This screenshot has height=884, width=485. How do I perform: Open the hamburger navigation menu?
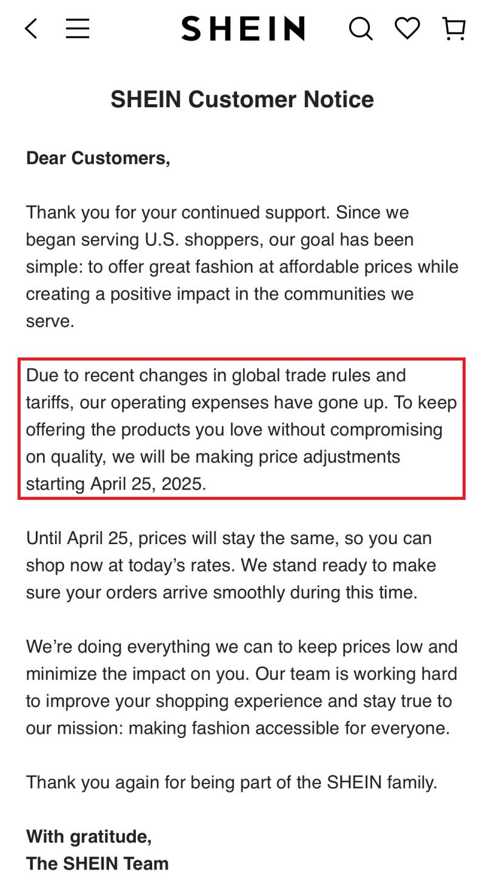pos(78,28)
